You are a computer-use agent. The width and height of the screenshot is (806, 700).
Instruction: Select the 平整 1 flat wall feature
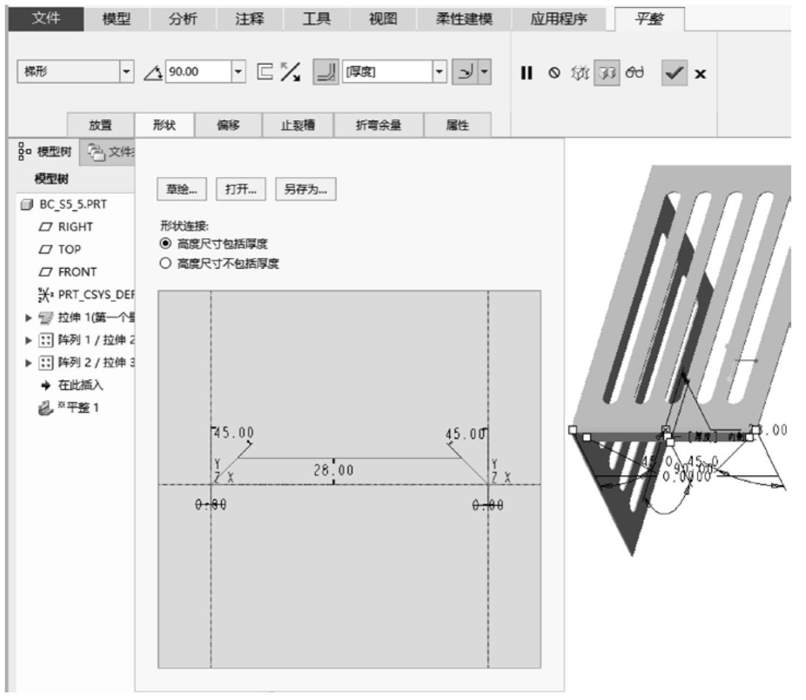68,408
